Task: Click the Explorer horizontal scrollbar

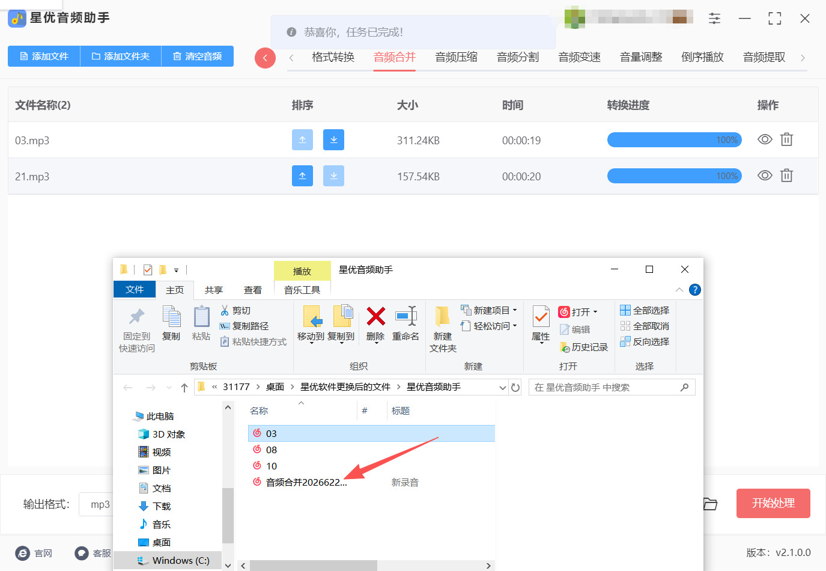Action: coord(313,566)
